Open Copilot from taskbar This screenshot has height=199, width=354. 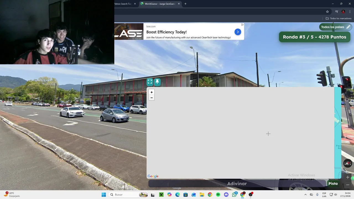[169, 195]
